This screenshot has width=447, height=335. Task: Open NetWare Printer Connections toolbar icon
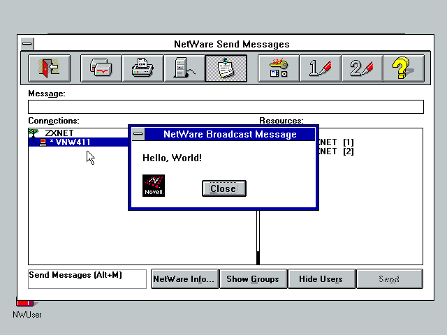142,68
